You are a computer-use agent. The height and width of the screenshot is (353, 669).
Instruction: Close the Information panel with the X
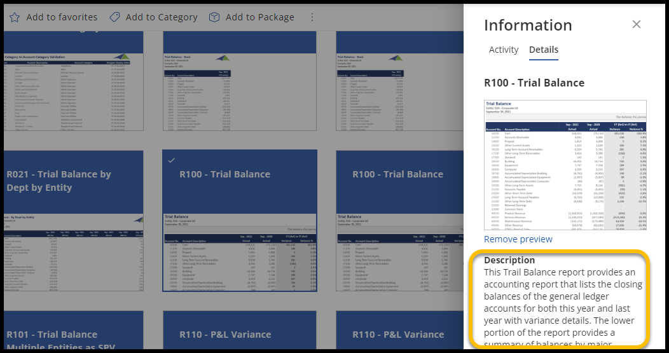pyautogui.click(x=636, y=25)
